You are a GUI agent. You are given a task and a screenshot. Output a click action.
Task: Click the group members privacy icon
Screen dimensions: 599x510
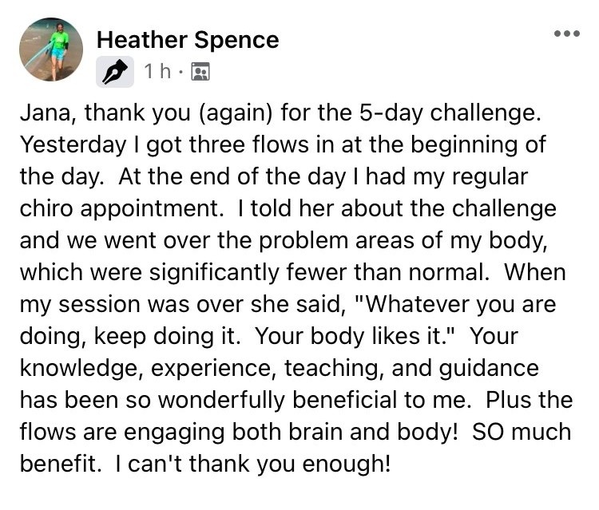[x=200, y=71]
